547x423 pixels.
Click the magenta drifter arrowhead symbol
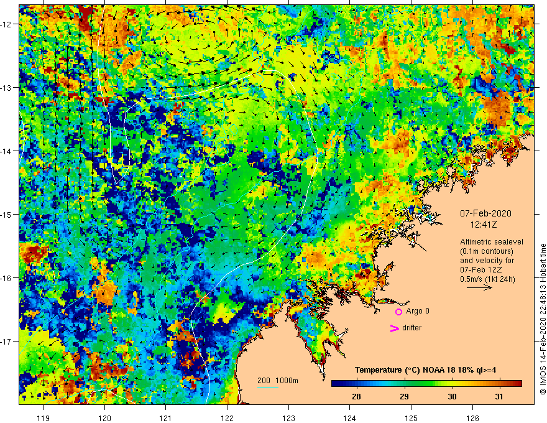click(395, 328)
